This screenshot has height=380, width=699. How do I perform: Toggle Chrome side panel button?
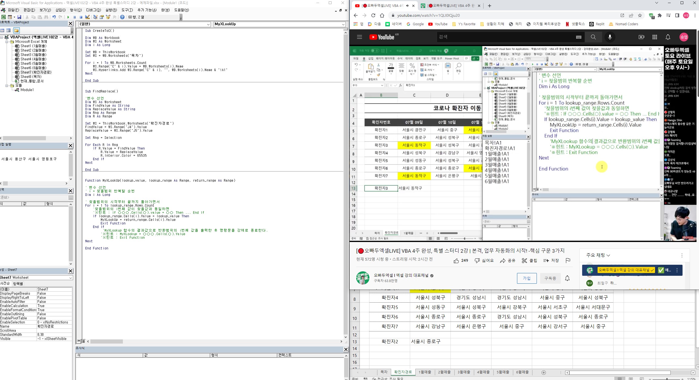click(x=677, y=15)
